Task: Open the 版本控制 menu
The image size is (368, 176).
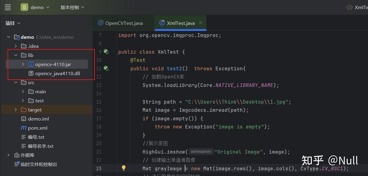Action: click(x=72, y=7)
